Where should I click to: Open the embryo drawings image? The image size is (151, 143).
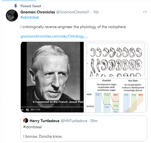coord(116,59)
